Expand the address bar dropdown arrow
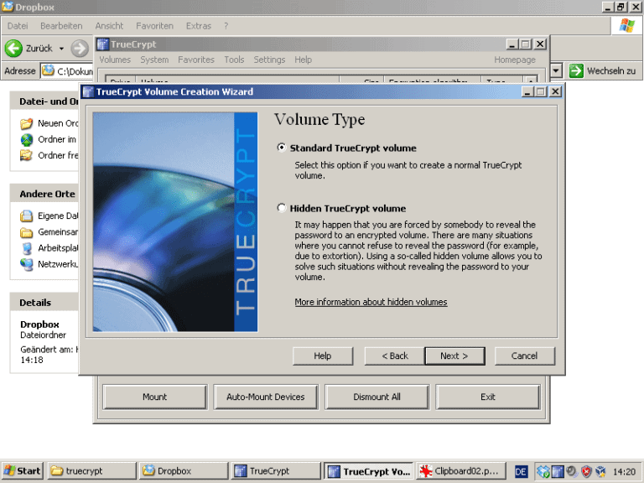Viewport: 644px width, 483px height. [556, 71]
